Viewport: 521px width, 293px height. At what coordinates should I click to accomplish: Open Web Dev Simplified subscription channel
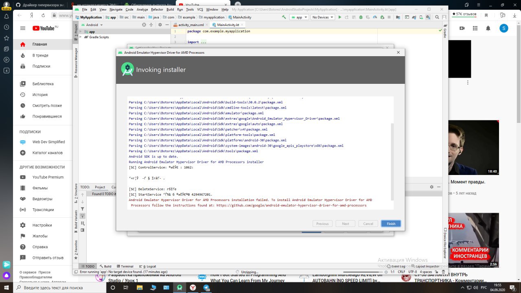click(43, 142)
